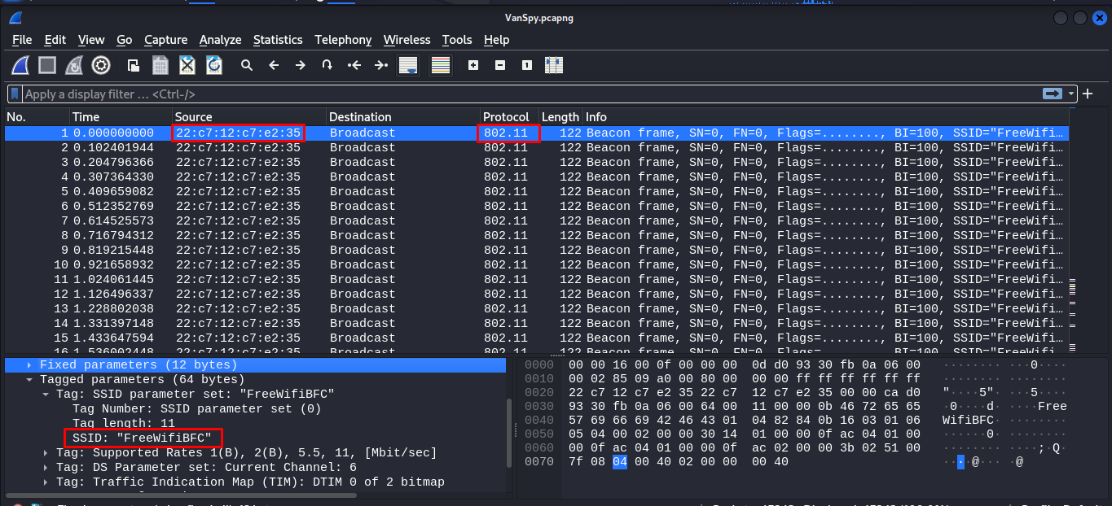This screenshot has height=506, width=1112.
Task: Sort by the Length column header
Action: click(560, 117)
